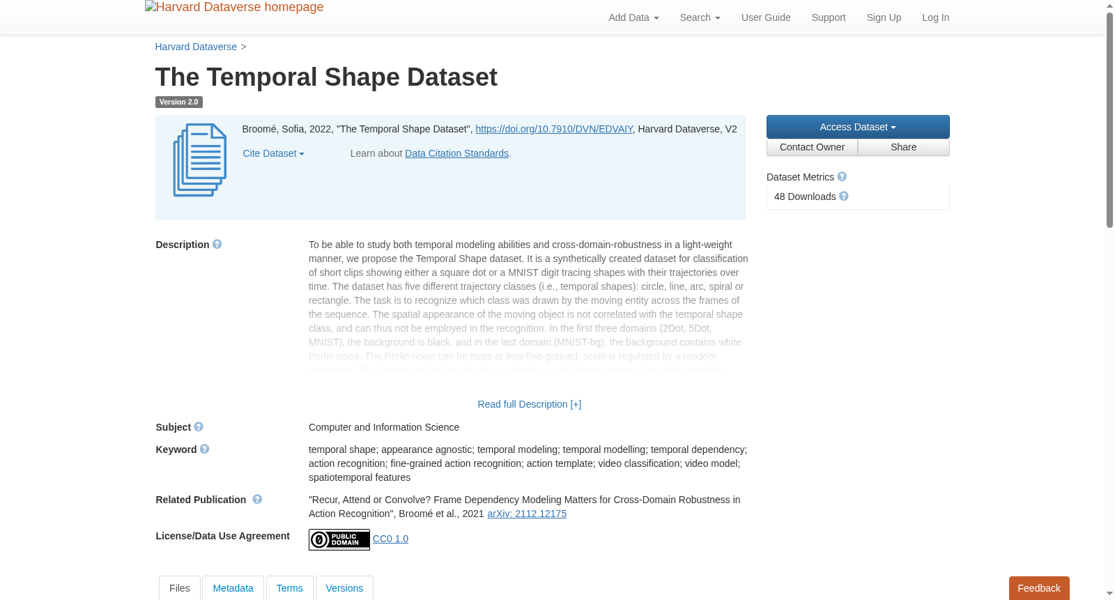Click the dataset document icon

pos(200,160)
